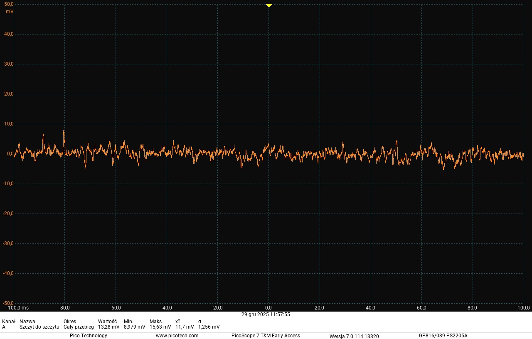Viewport: 532px width, 339px height.
Task: Click the Wartość column header
Action: pyautogui.click(x=107, y=322)
